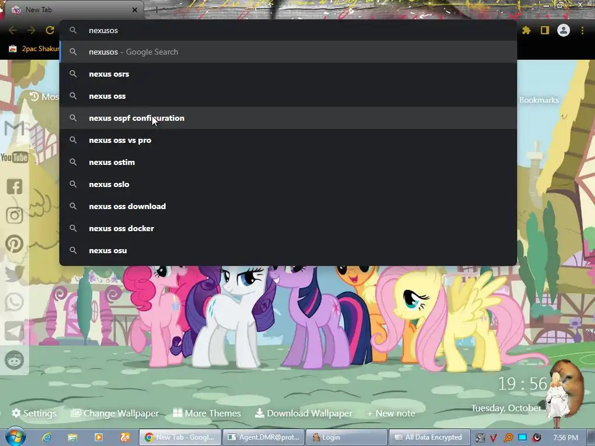Click the 7:56 PM taskbar clock
Image resolution: width=595 pixels, height=446 pixels.
click(566, 438)
